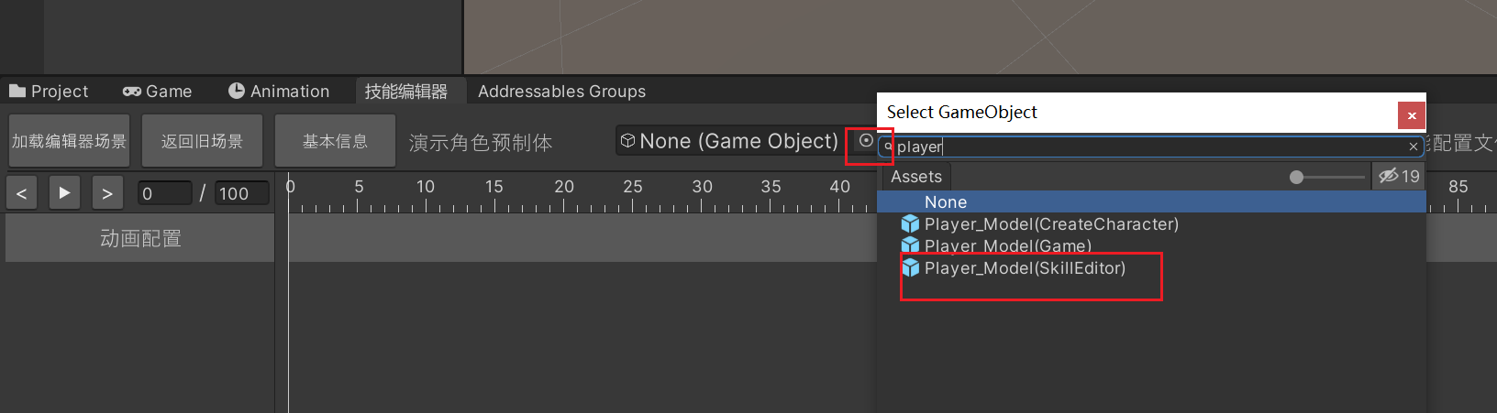Step to the next frame
The height and width of the screenshot is (413, 1497).
107,193
